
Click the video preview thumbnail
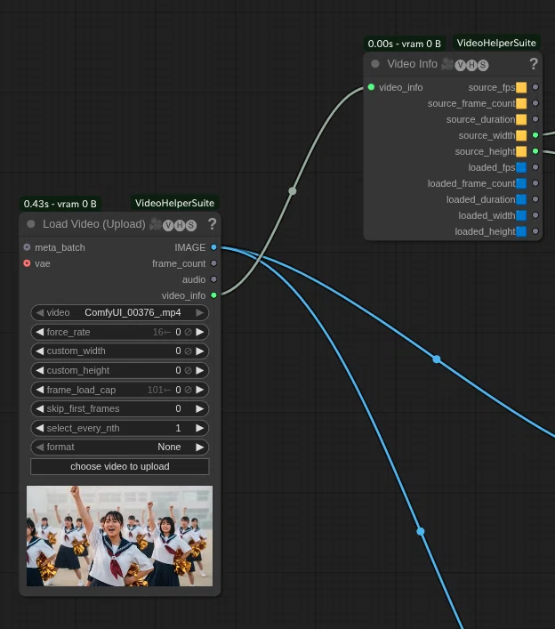119,536
